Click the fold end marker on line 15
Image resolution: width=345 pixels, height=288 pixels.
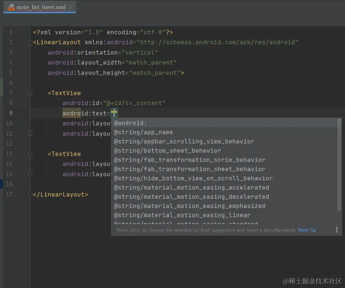(30, 174)
